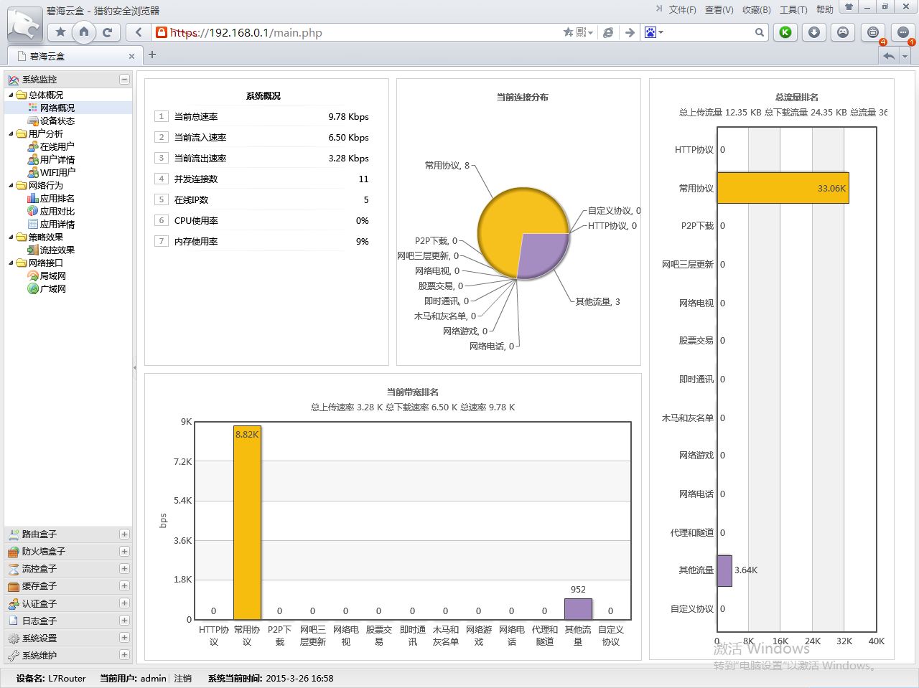Open 广域网 network interface item

[52, 288]
